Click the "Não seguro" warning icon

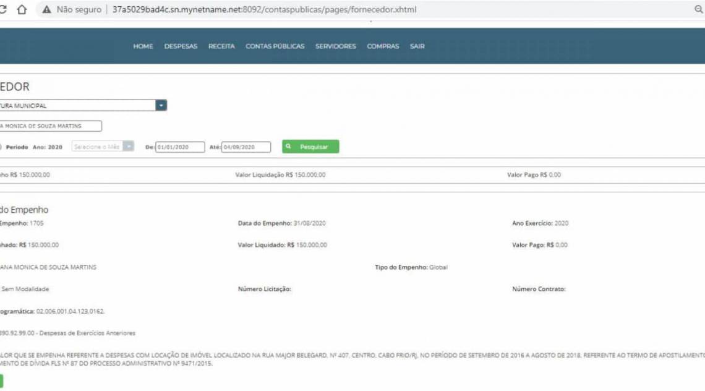coord(46,9)
